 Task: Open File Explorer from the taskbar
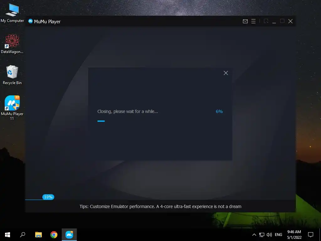[38, 235]
